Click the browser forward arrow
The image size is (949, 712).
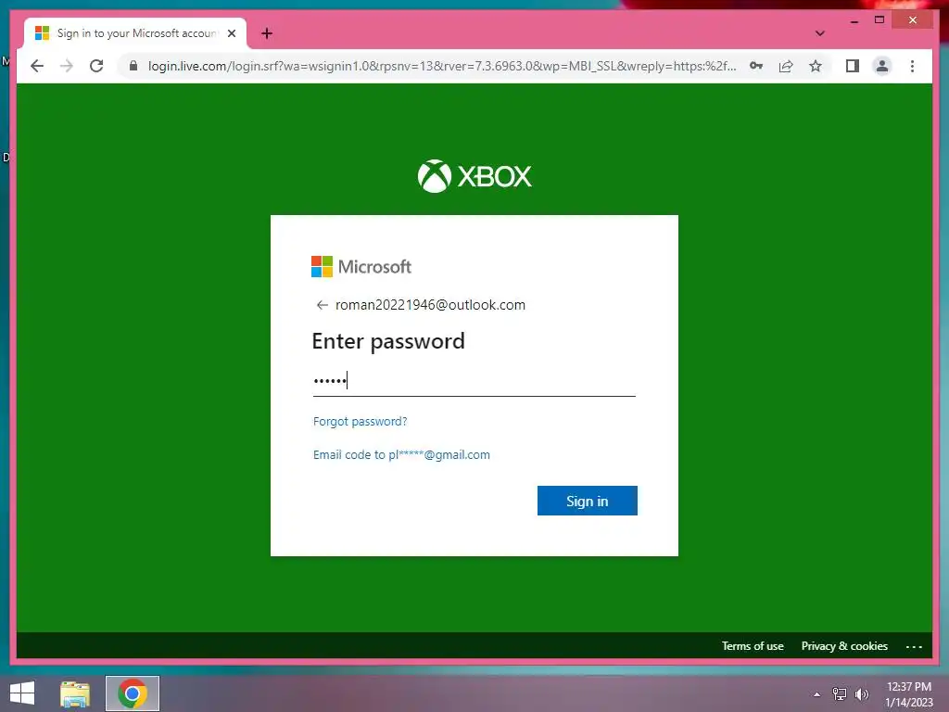pyautogui.click(x=67, y=66)
